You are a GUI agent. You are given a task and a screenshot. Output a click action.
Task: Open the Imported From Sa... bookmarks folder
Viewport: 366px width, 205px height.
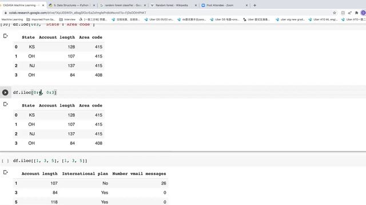(x=41, y=19)
